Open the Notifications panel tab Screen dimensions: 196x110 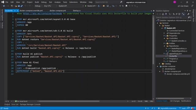point(186,101)
